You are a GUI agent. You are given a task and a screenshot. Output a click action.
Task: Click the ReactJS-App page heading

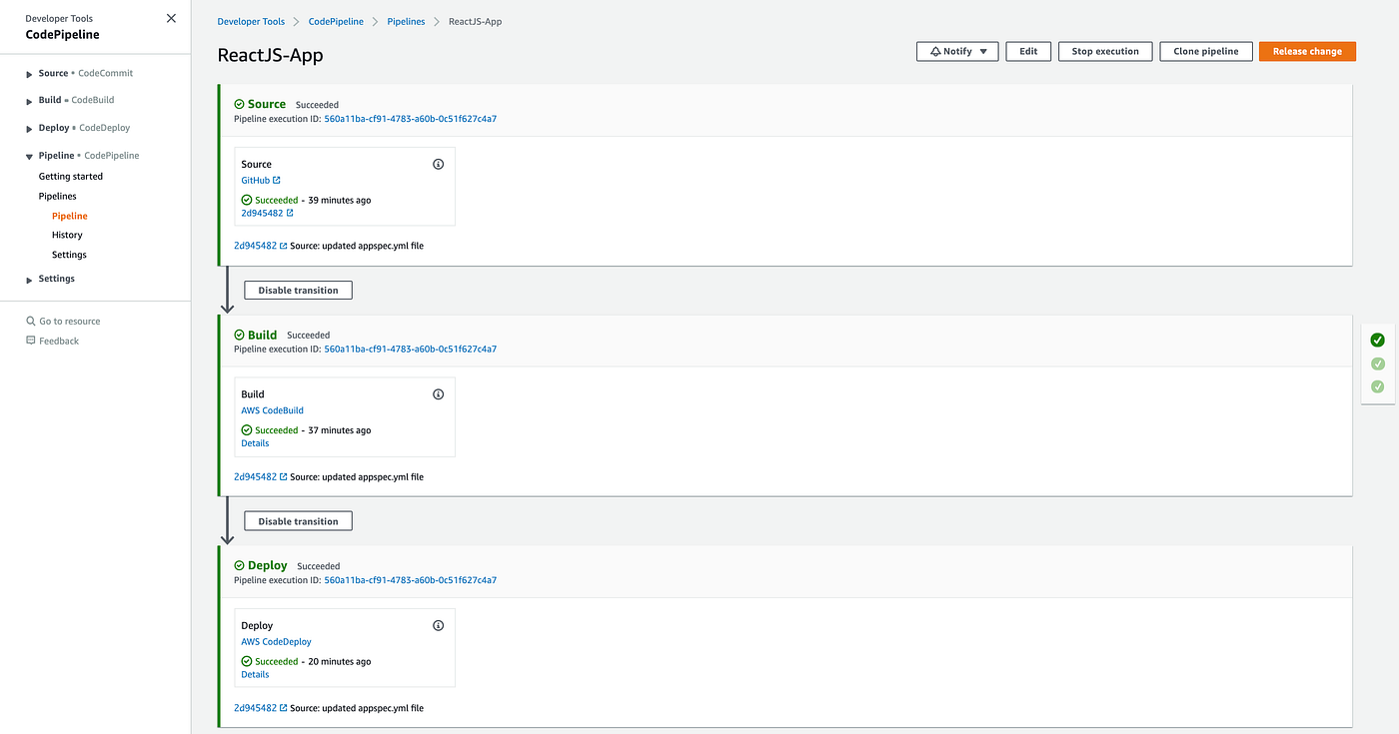(270, 55)
